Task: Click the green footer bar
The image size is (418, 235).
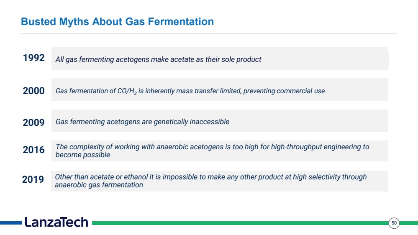Action: [240, 223]
